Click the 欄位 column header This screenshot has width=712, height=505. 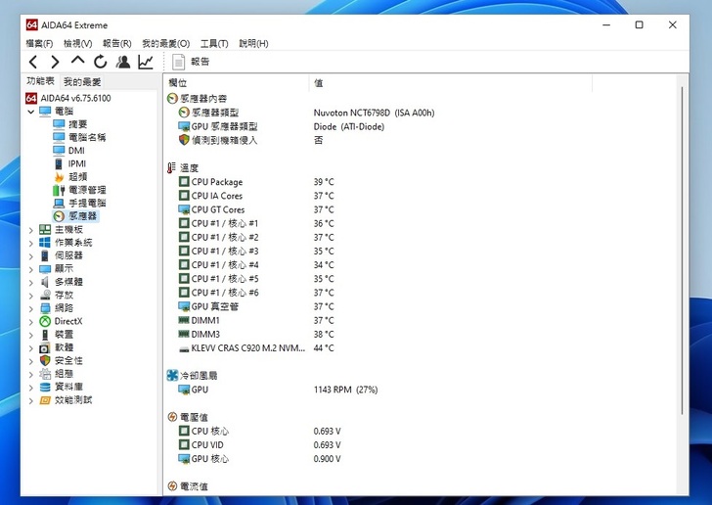tap(178, 83)
